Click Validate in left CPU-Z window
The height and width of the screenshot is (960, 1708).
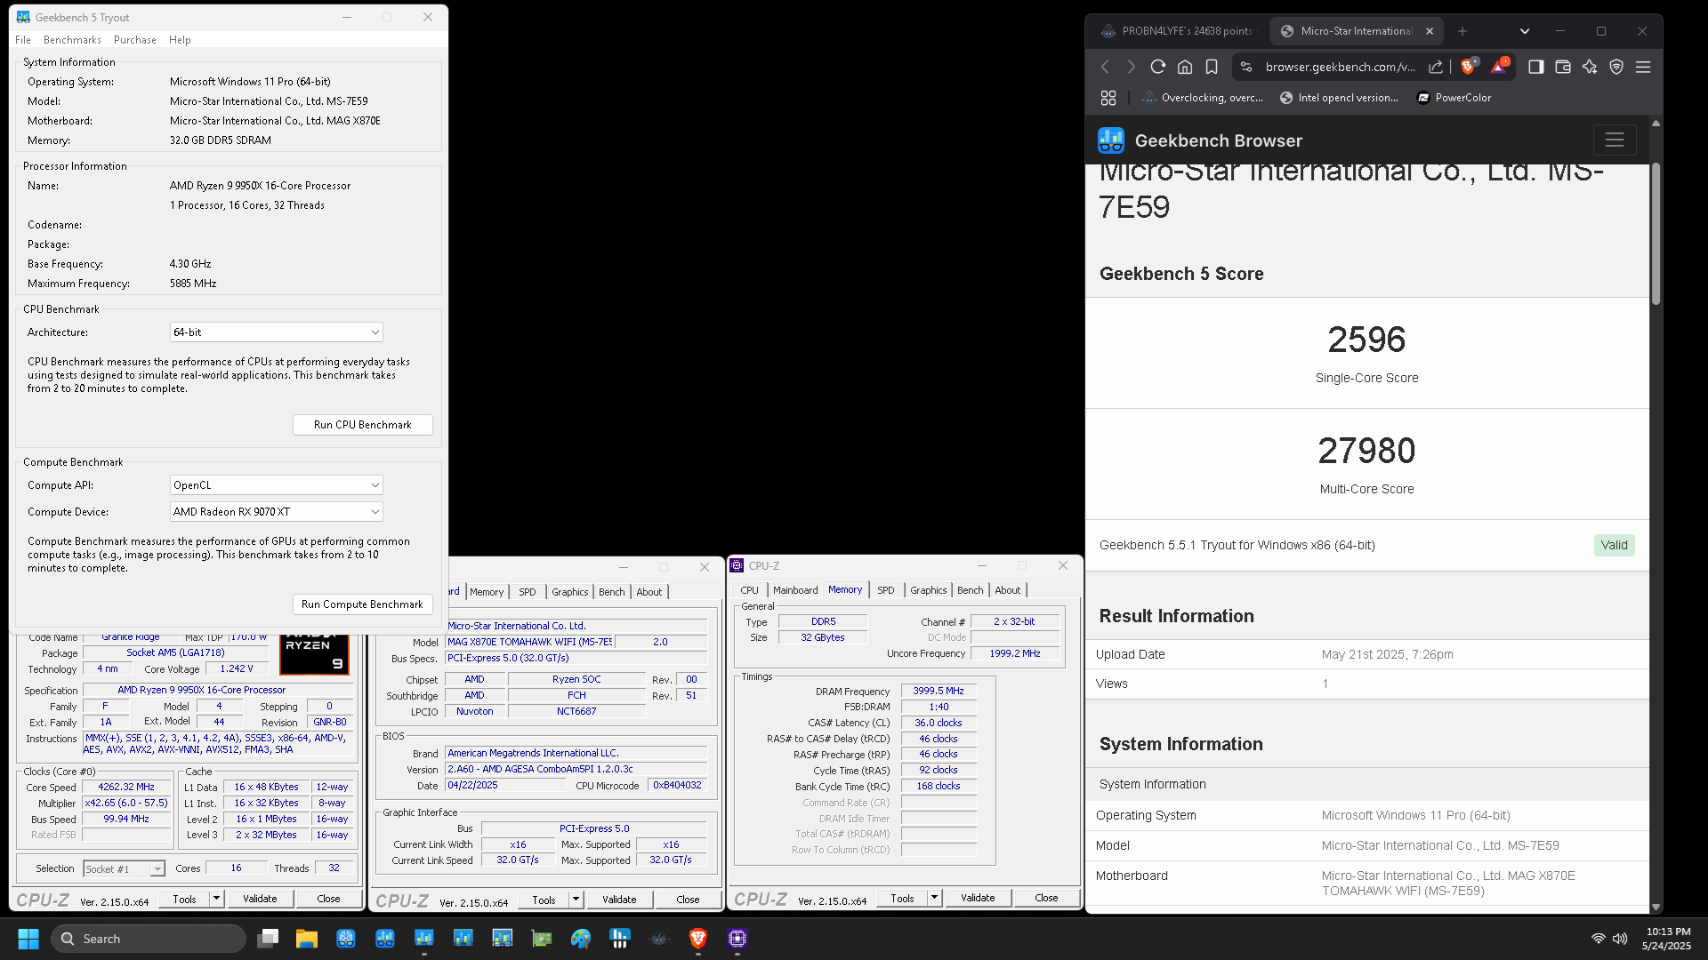(260, 899)
